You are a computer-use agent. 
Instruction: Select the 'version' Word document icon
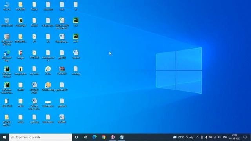coord(76,54)
